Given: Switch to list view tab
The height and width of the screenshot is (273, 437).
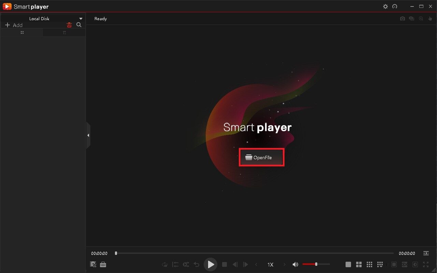Looking at the screenshot, I should pos(64,33).
